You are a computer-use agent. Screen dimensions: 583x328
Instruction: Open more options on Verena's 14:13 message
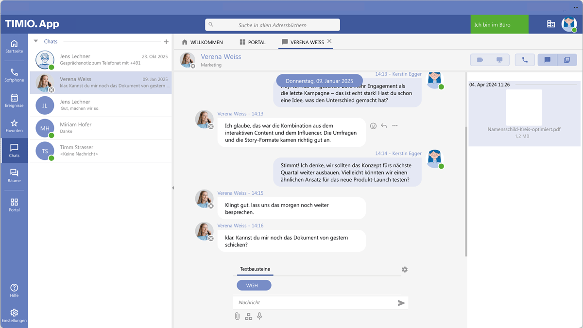[x=394, y=125]
